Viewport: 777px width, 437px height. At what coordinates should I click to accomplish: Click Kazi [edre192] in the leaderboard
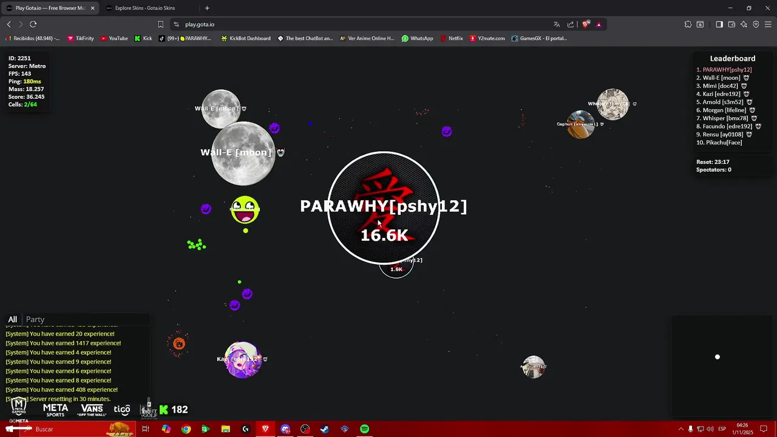(722, 94)
